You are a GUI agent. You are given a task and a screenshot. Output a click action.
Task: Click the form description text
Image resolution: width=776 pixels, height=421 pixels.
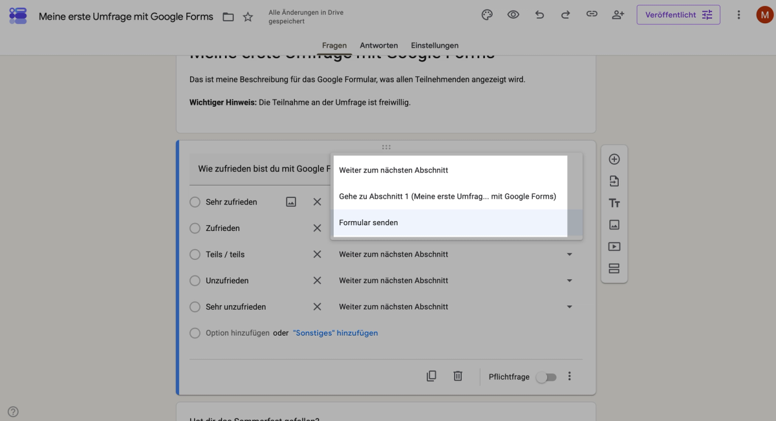pos(357,80)
